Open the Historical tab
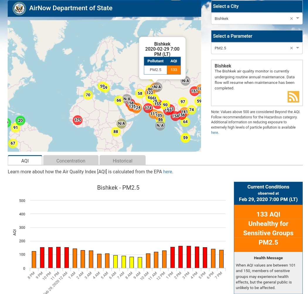 coord(122,161)
